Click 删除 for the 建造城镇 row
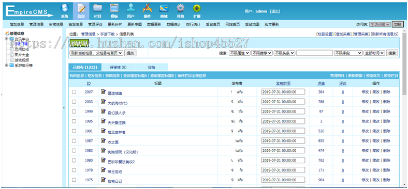This screenshot has width=408, height=189. click(x=387, y=92)
